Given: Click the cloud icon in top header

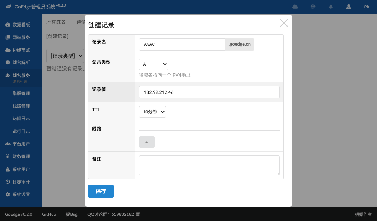Looking at the screenshot, I should pyautogui.click(x=295, y=7).
